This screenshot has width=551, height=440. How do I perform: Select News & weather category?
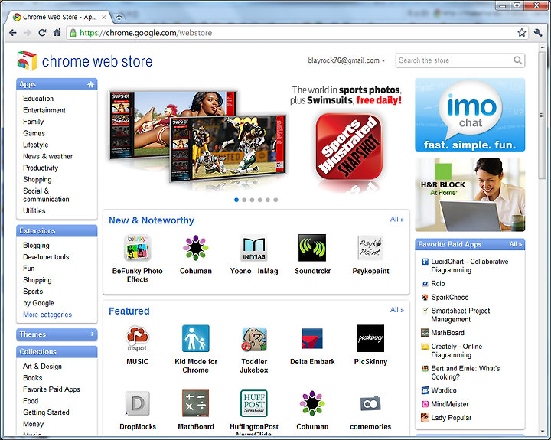point(47,156)
